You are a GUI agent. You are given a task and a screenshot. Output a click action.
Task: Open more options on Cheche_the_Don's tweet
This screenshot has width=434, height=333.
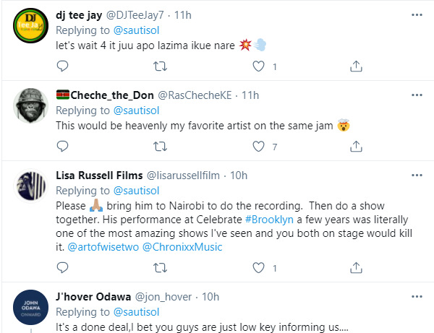point(416,95)
